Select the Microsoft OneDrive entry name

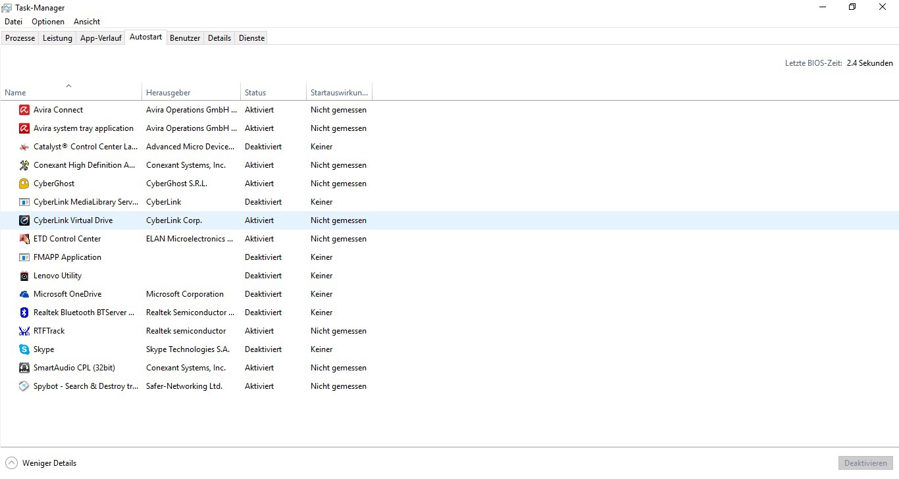pos(68,294)
